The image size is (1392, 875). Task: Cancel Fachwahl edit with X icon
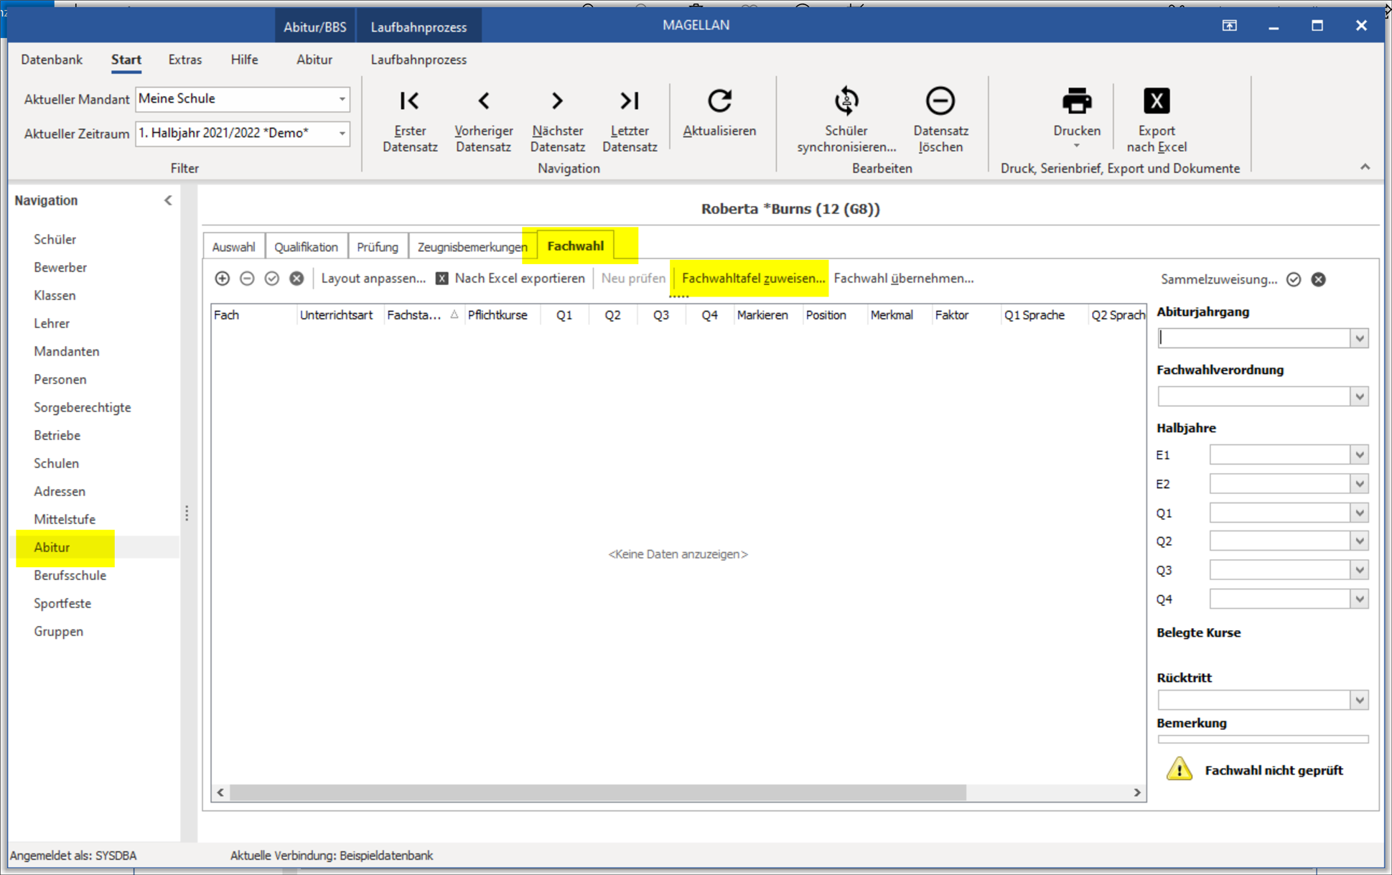point(296,279)
